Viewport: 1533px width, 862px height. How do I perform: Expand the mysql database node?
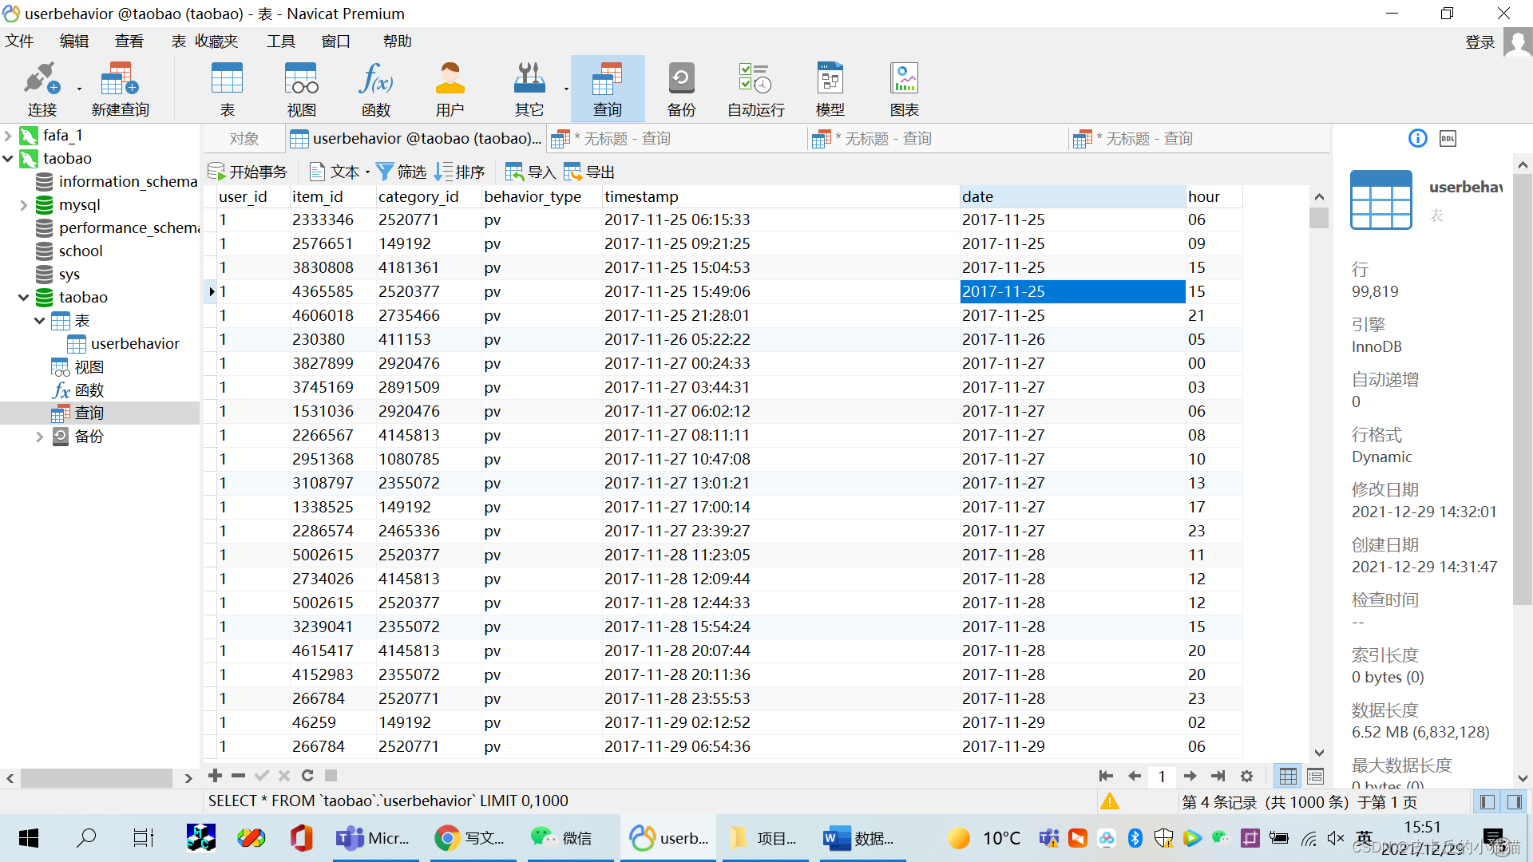(x=23, y=205)
